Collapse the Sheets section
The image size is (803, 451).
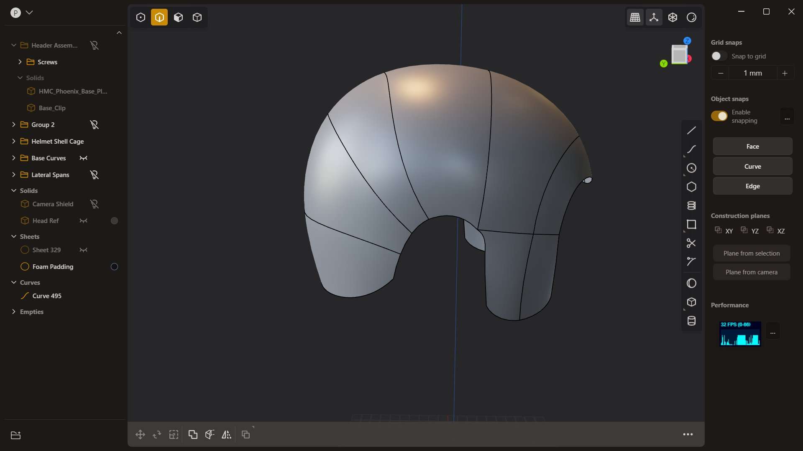click(13, 236)
